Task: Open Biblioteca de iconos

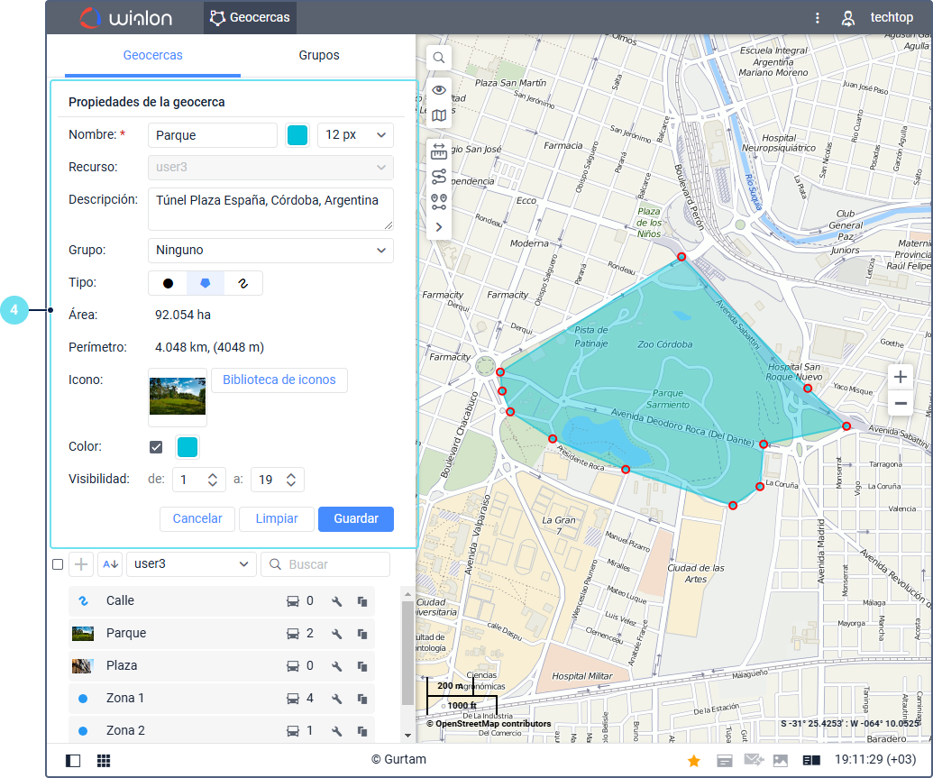Action: (279, 380)
